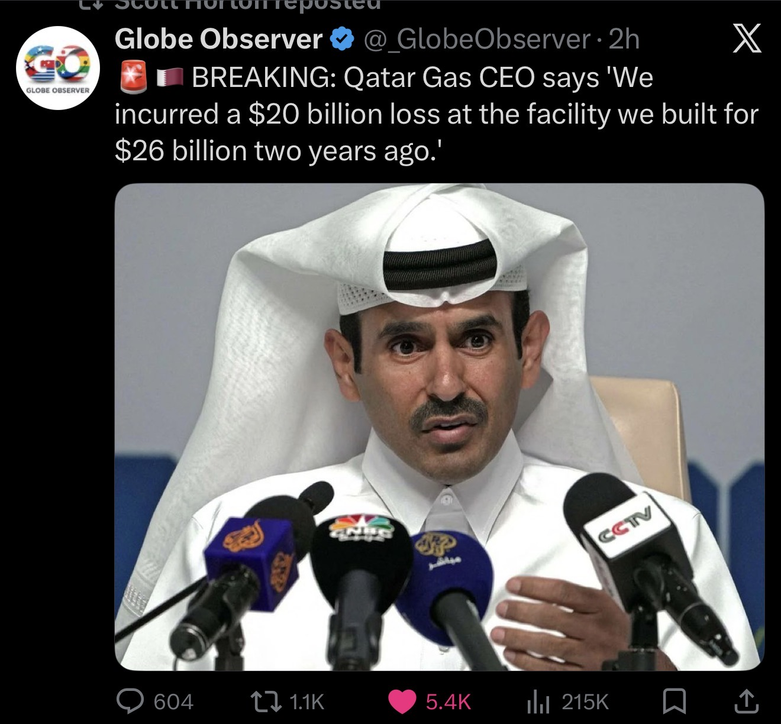Click the 215K views count
The height and width of the screenshot is (724, 781).
pos(585,702)
